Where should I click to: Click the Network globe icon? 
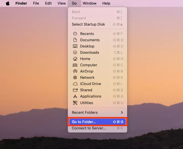[x=75, y=78]
